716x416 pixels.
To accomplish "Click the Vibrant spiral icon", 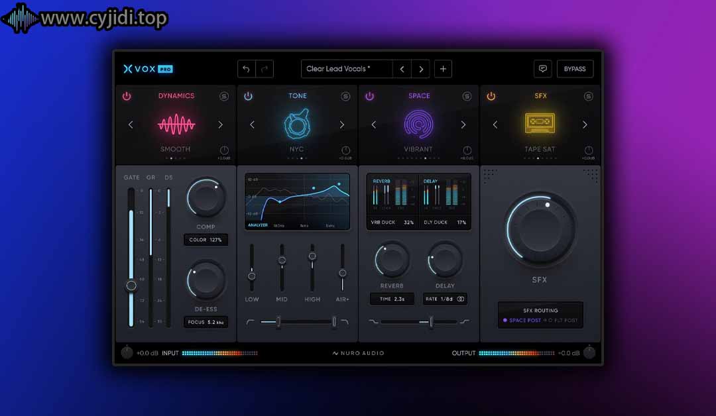I will [x=419, y=124].
